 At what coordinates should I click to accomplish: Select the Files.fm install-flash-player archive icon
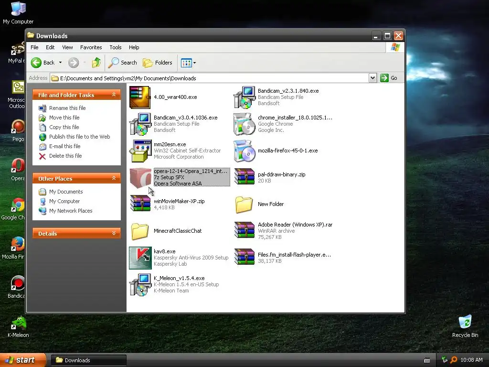click(244, 257)
